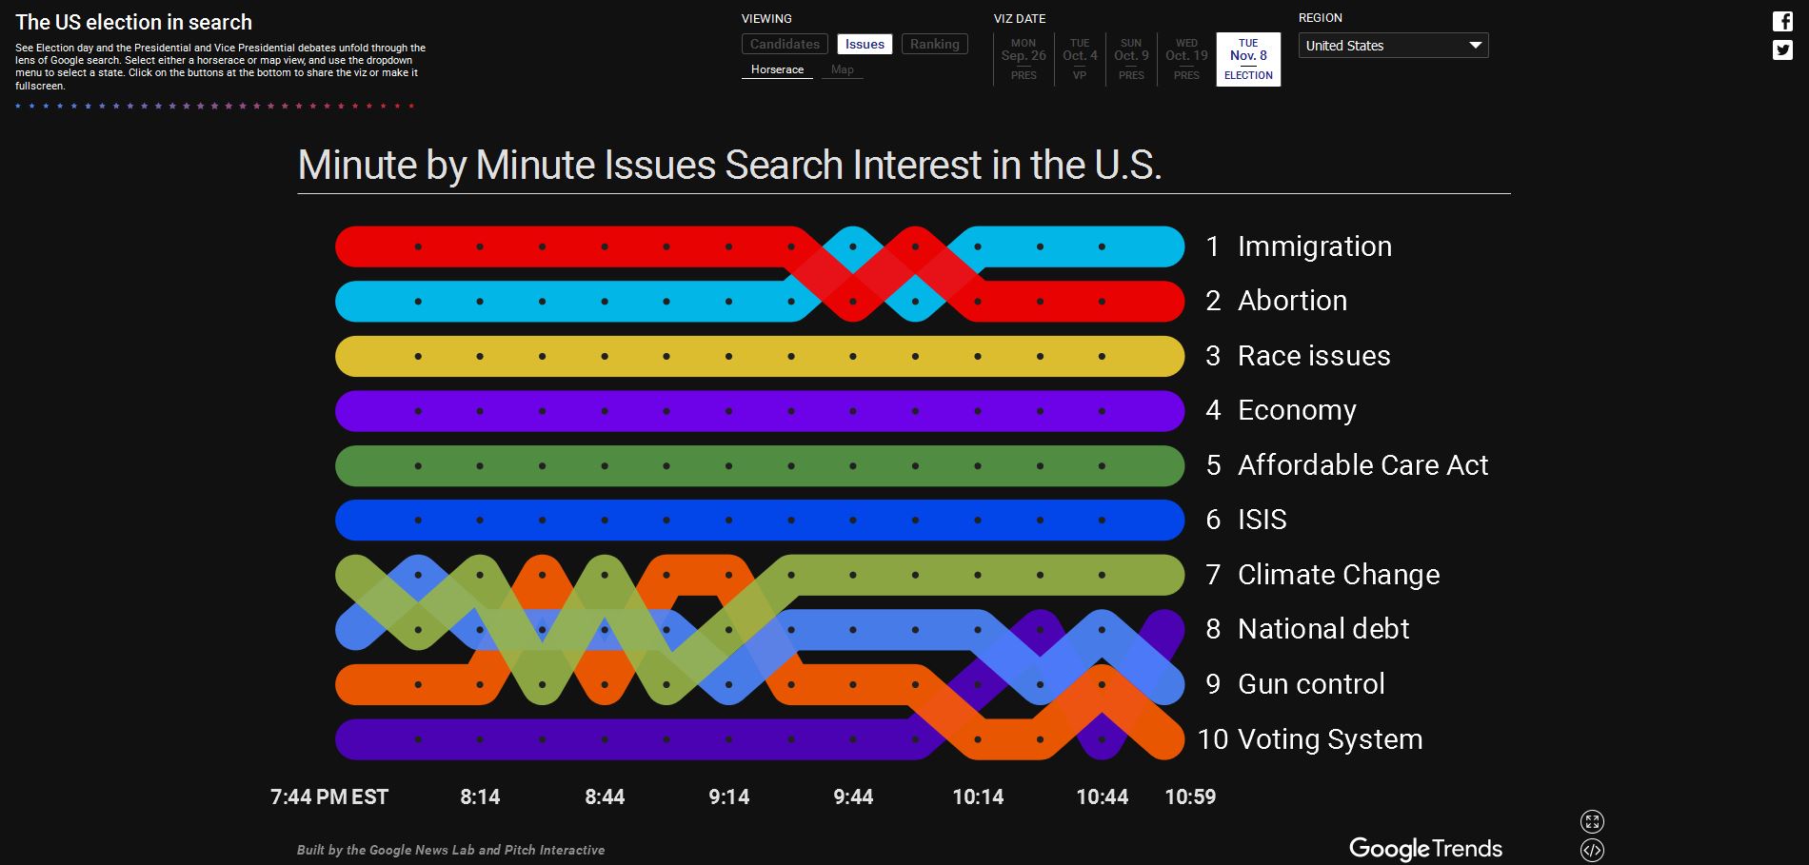
Task: Click the 10:44 time label
Action: click(x=1102, y=797)
